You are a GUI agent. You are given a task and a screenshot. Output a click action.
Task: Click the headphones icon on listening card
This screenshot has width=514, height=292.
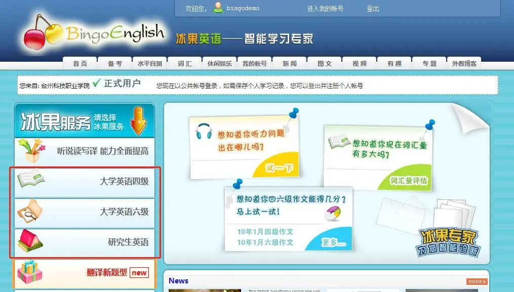tap(203, 132)
